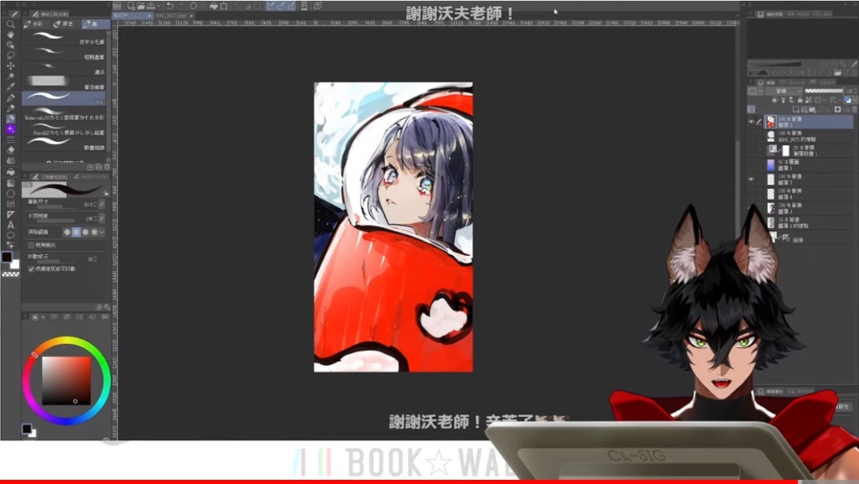Show the hidden 圖層 4 layer
Viewport: 859px width, 484px height.
[x=751, y=194]
